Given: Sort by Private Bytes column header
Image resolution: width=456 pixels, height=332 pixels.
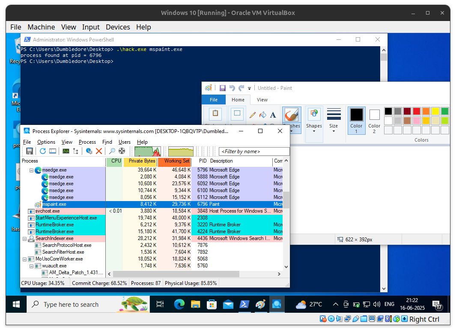Looking at the screenshot, I should 140,161.
